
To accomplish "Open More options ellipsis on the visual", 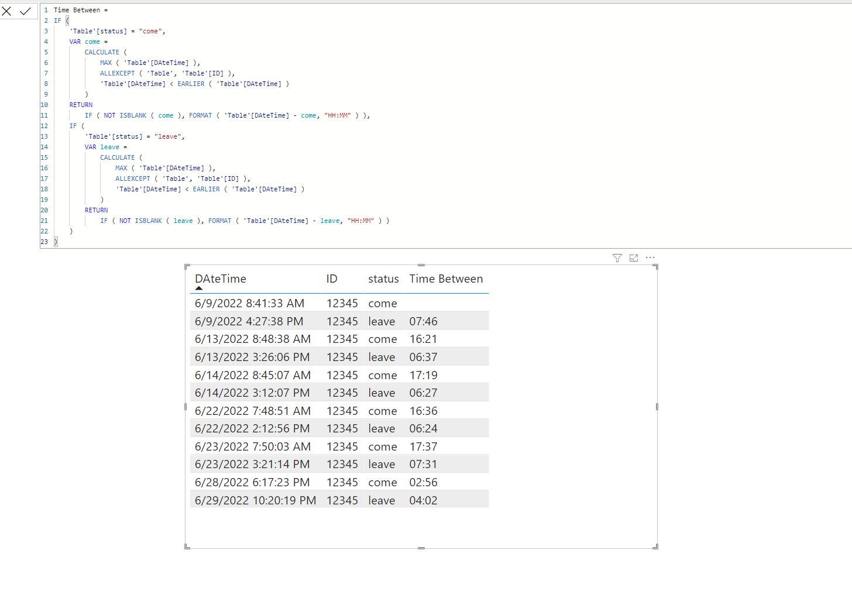I will [650, 257].
